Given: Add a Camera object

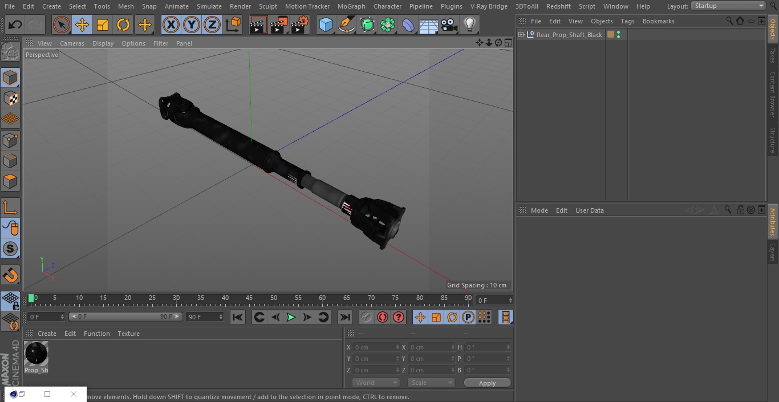Looking at the screenshot, I should tap(449, 25).
